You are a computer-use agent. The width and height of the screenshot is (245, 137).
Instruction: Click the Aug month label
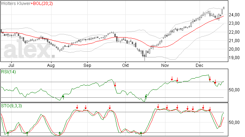51,65
